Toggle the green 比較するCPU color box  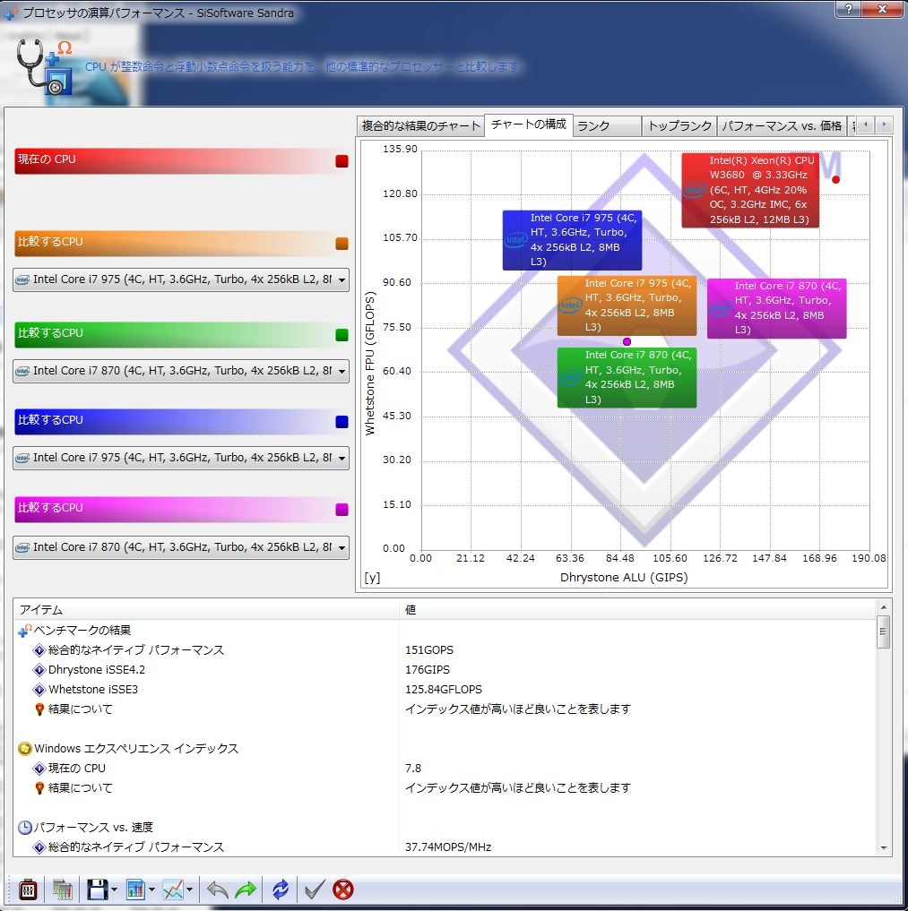[x=342, y=335]
